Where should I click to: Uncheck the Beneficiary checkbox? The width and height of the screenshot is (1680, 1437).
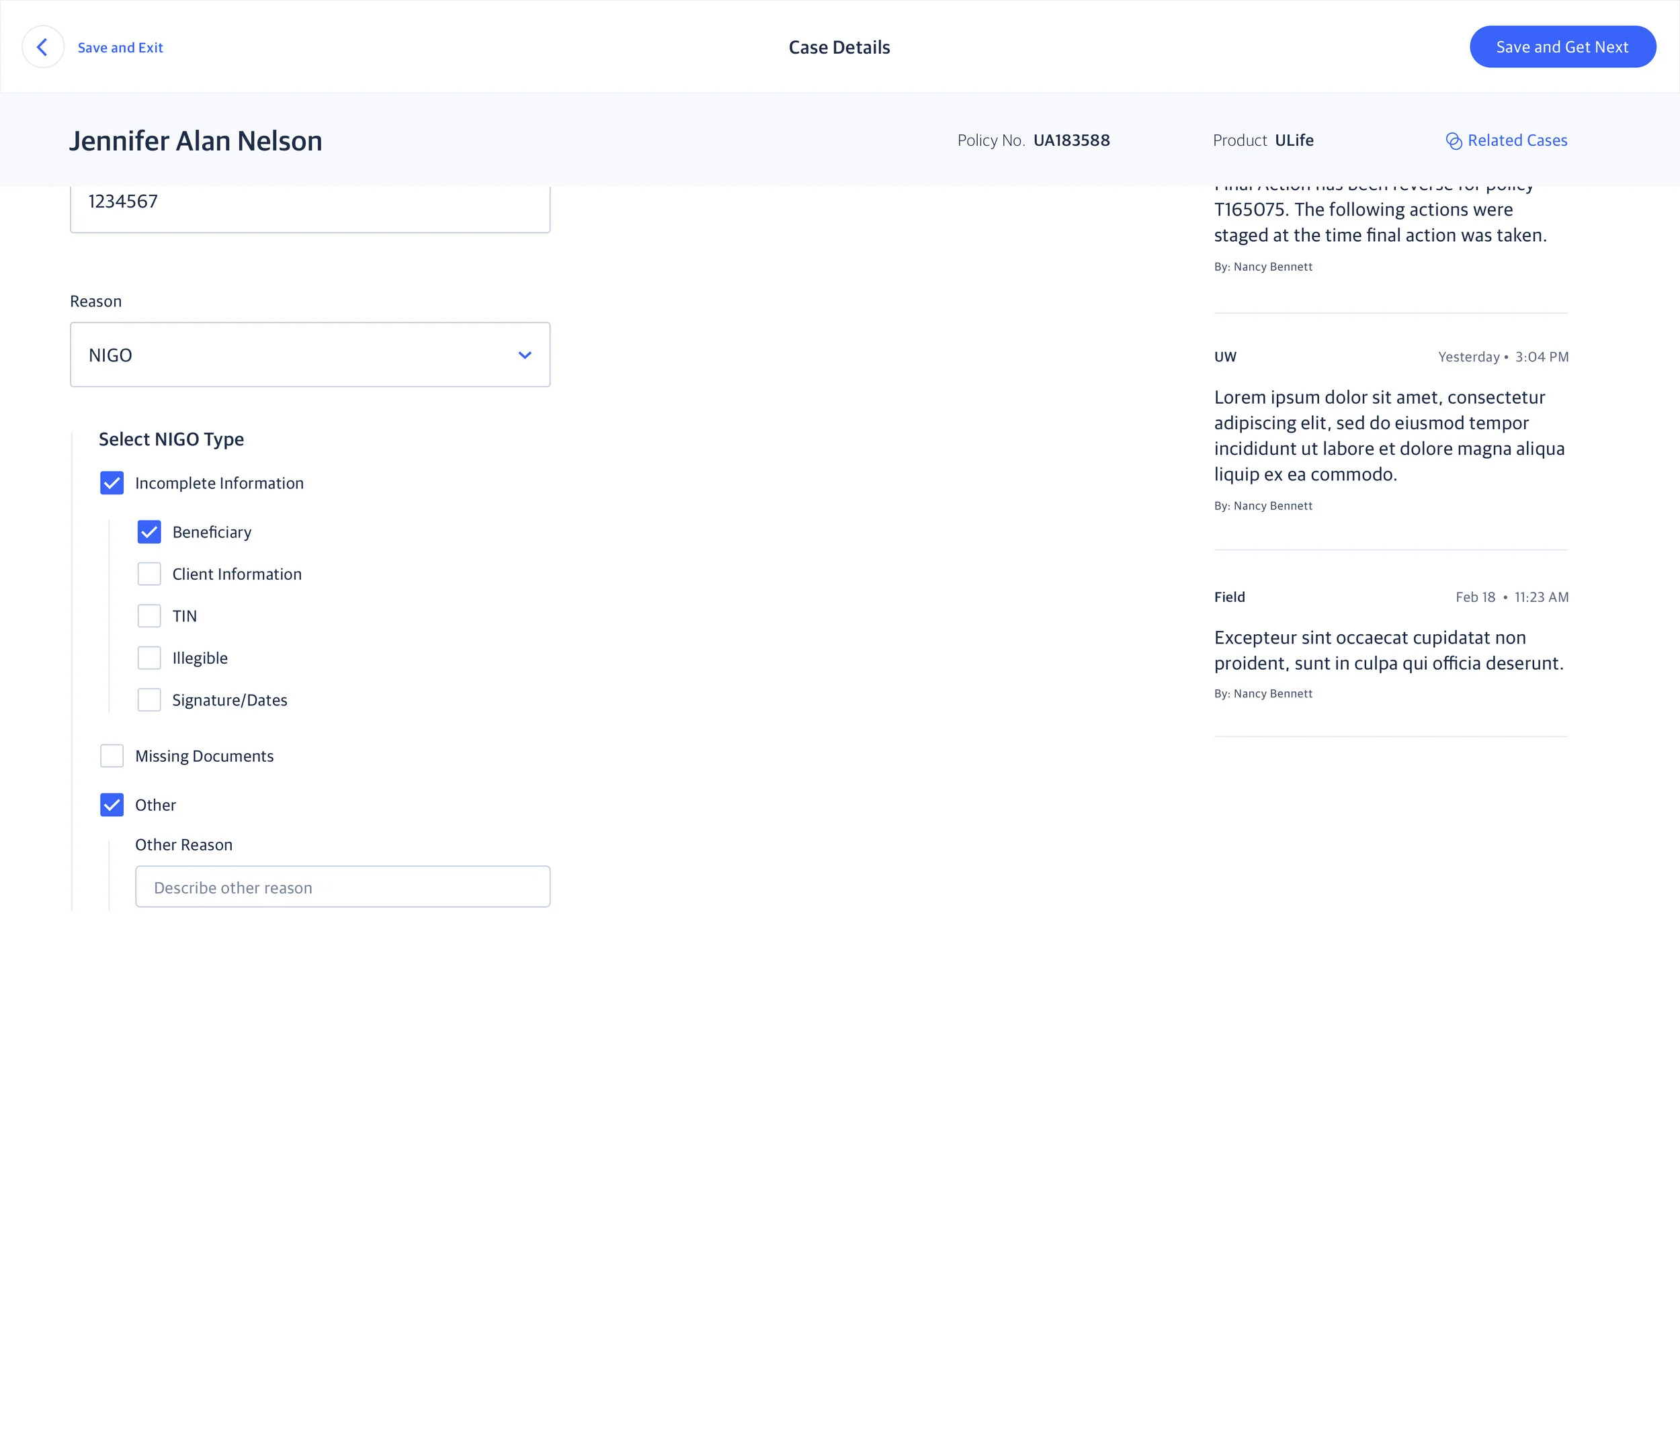(149, 531)
